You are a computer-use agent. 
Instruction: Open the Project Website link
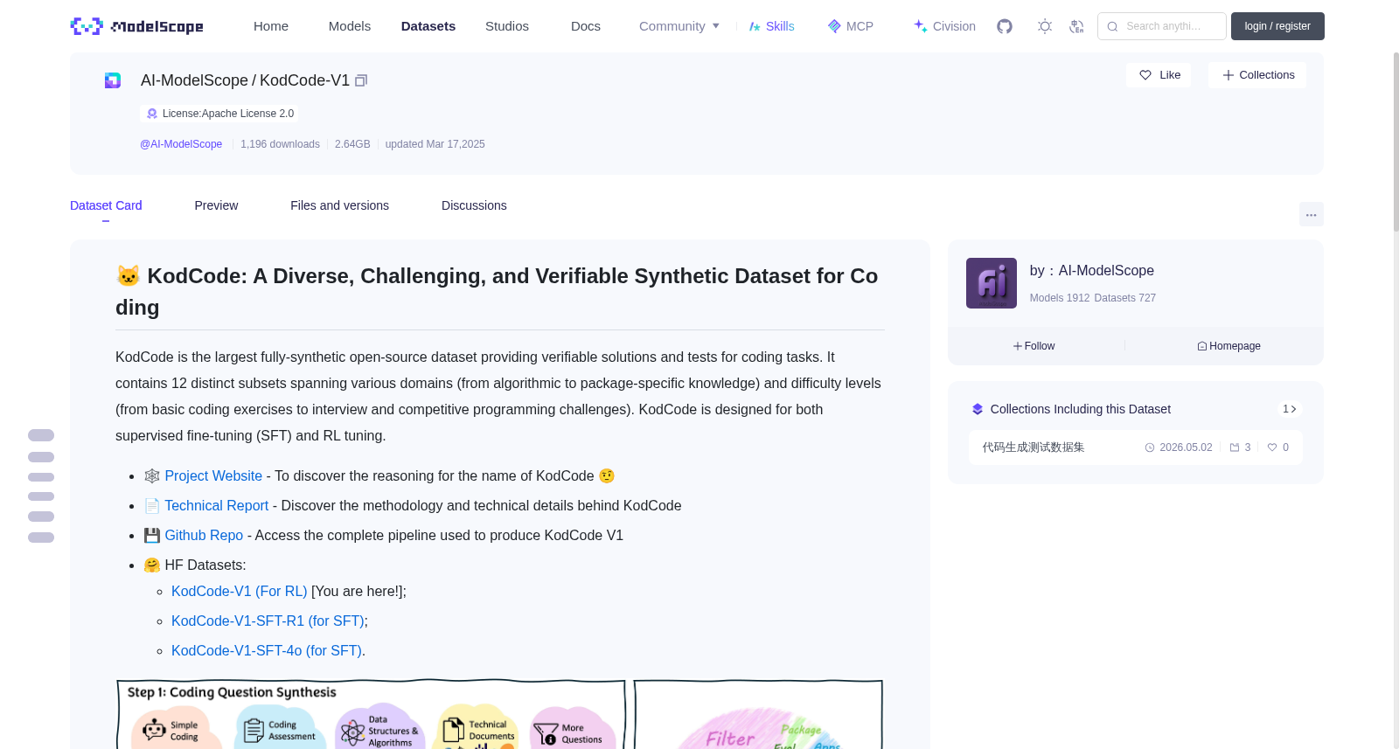[213, 475]
